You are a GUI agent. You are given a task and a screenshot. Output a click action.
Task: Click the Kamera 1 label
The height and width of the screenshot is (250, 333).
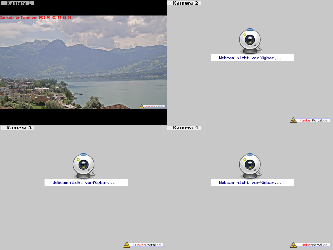tap(18, 3)
